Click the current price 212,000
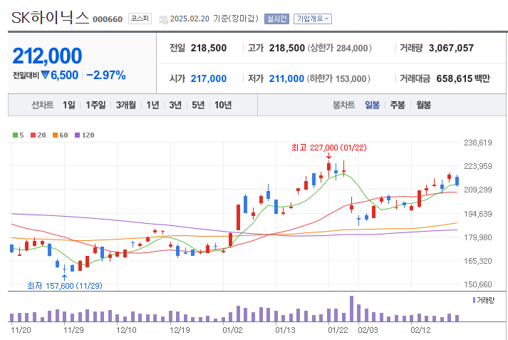Screen dimensions: 508x340 click(47, 56)
